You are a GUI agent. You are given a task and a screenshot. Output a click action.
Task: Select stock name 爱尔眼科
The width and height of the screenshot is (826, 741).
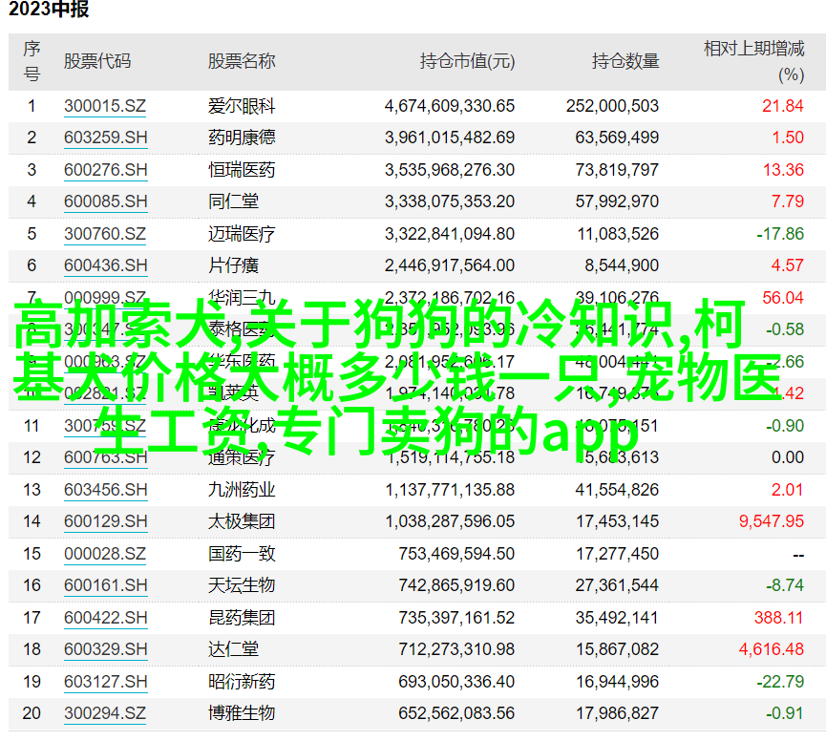click(x=242, y=106)
